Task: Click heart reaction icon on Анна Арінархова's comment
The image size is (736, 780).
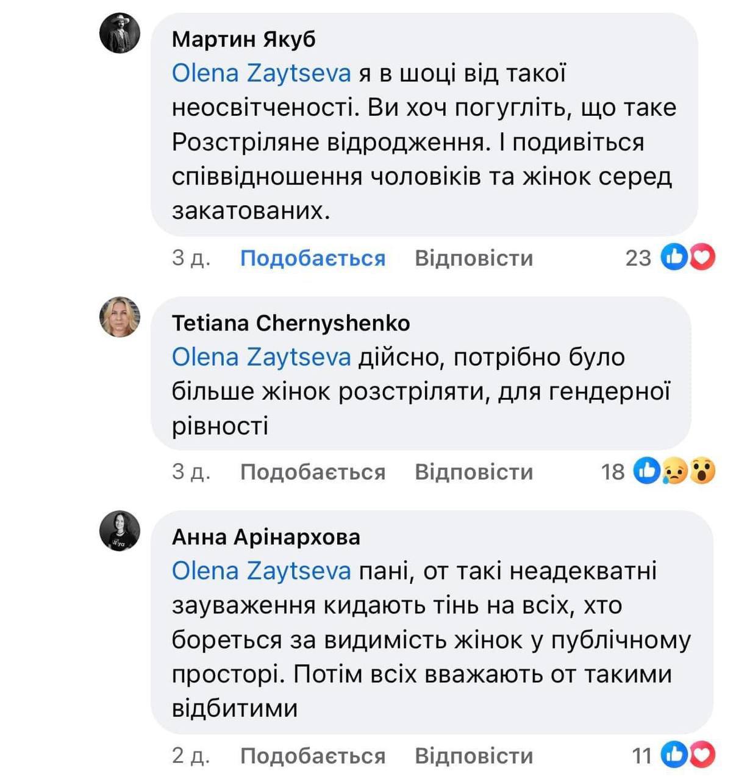Action: tap(702, 755)
